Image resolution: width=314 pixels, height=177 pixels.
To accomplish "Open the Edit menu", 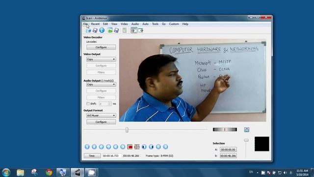I will [105, 24].
